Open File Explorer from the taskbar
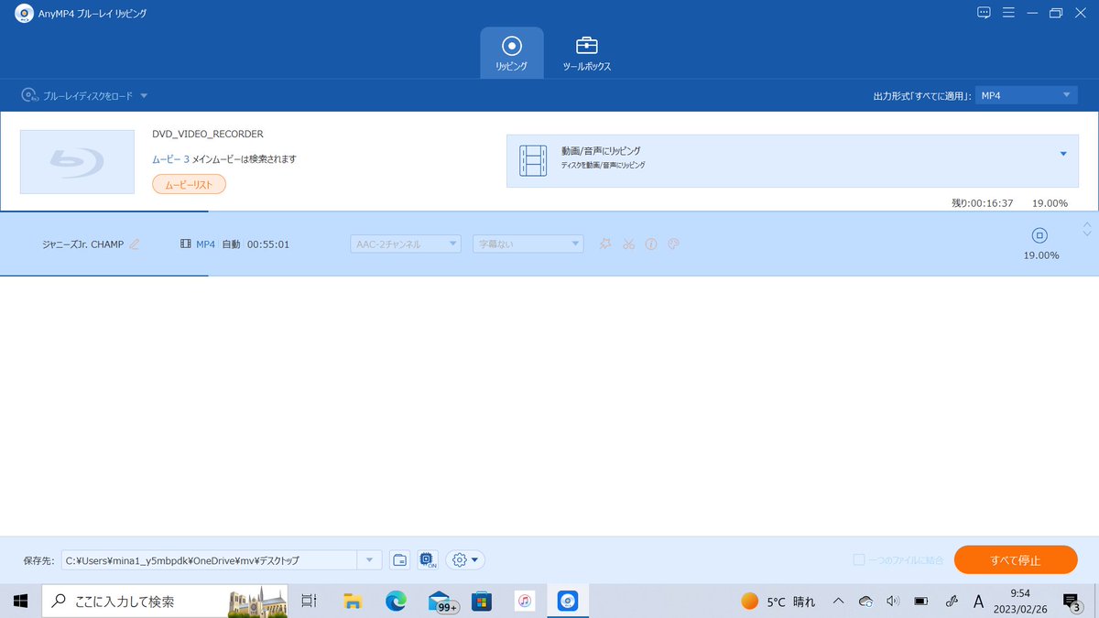1099x618 pixels. coord(353,602)
